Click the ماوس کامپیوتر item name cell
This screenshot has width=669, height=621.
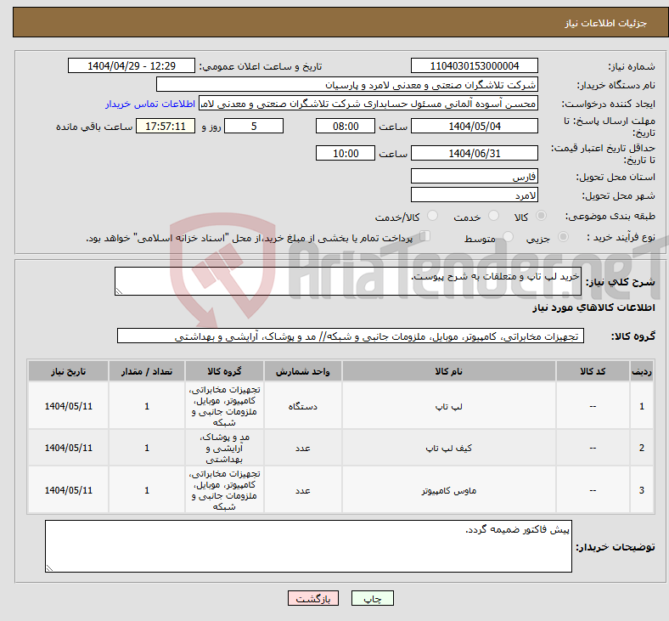tap(448, 490)
